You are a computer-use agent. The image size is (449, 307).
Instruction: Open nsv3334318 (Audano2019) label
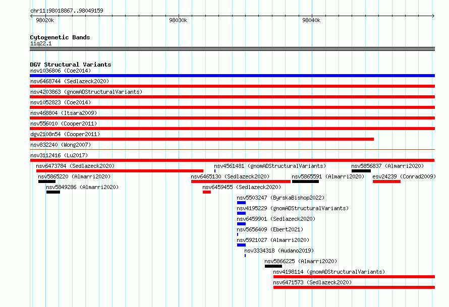point(279,251)
